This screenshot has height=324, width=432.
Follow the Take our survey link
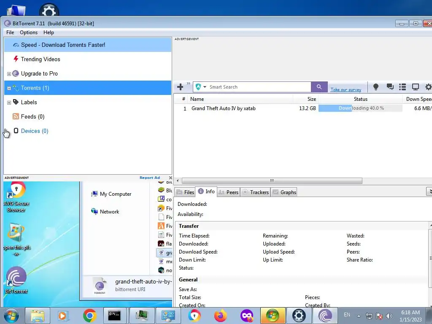(x=346, y=89)
